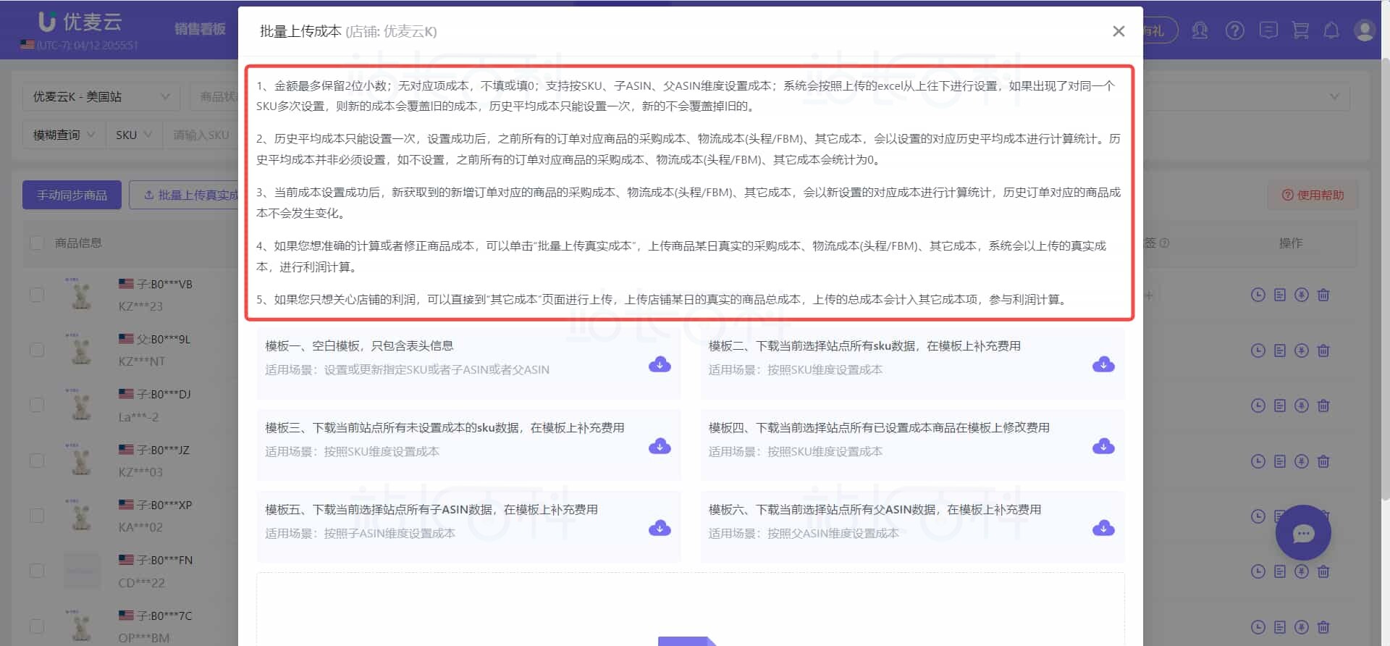The image size is (1390, 646).
Task: Open the notification bell in header
Action: [1331, 30]
